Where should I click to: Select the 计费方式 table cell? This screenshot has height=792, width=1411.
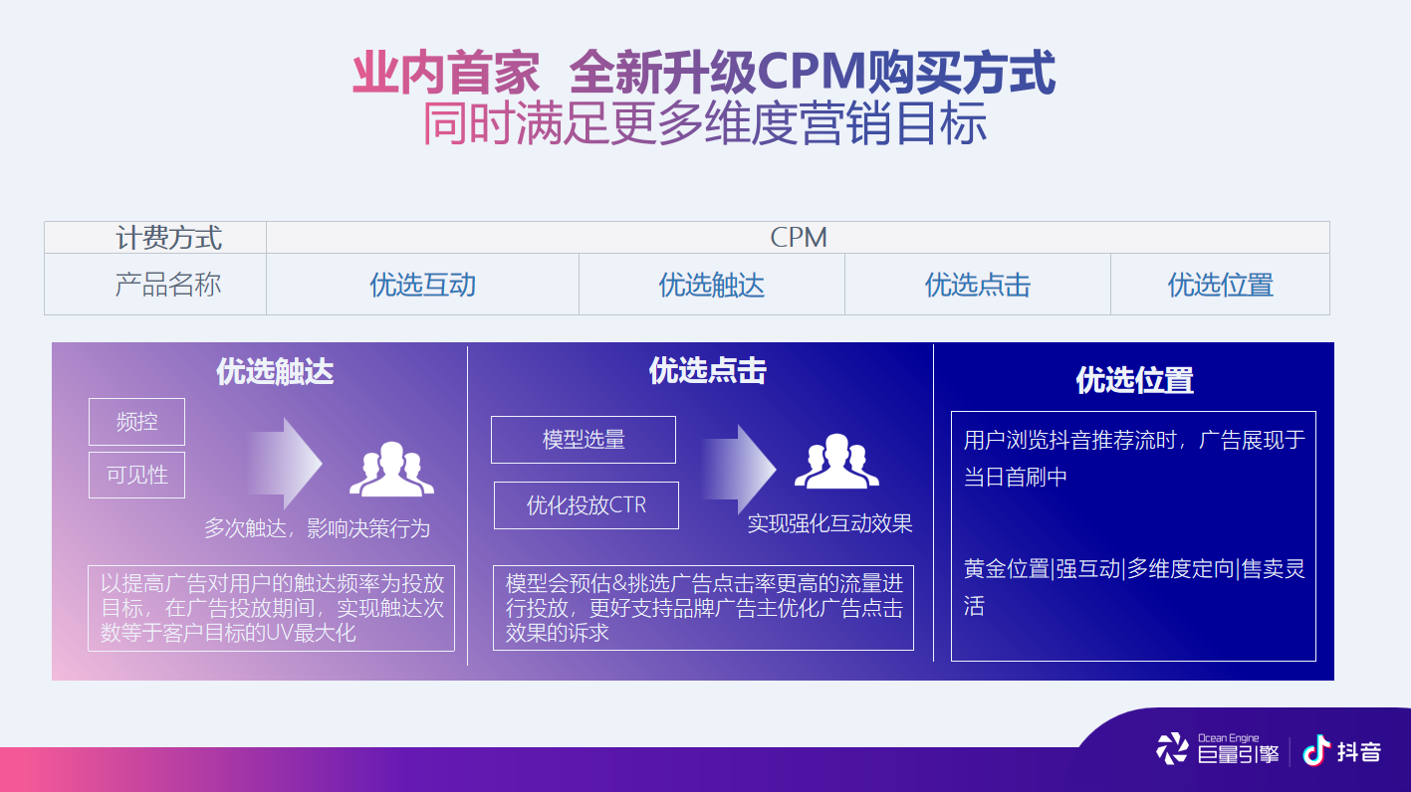click(155, 238)
